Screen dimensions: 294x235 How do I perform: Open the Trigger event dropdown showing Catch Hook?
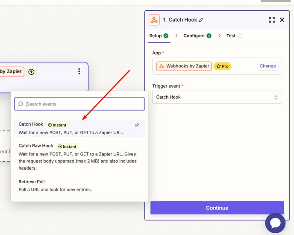coord(217,97)
